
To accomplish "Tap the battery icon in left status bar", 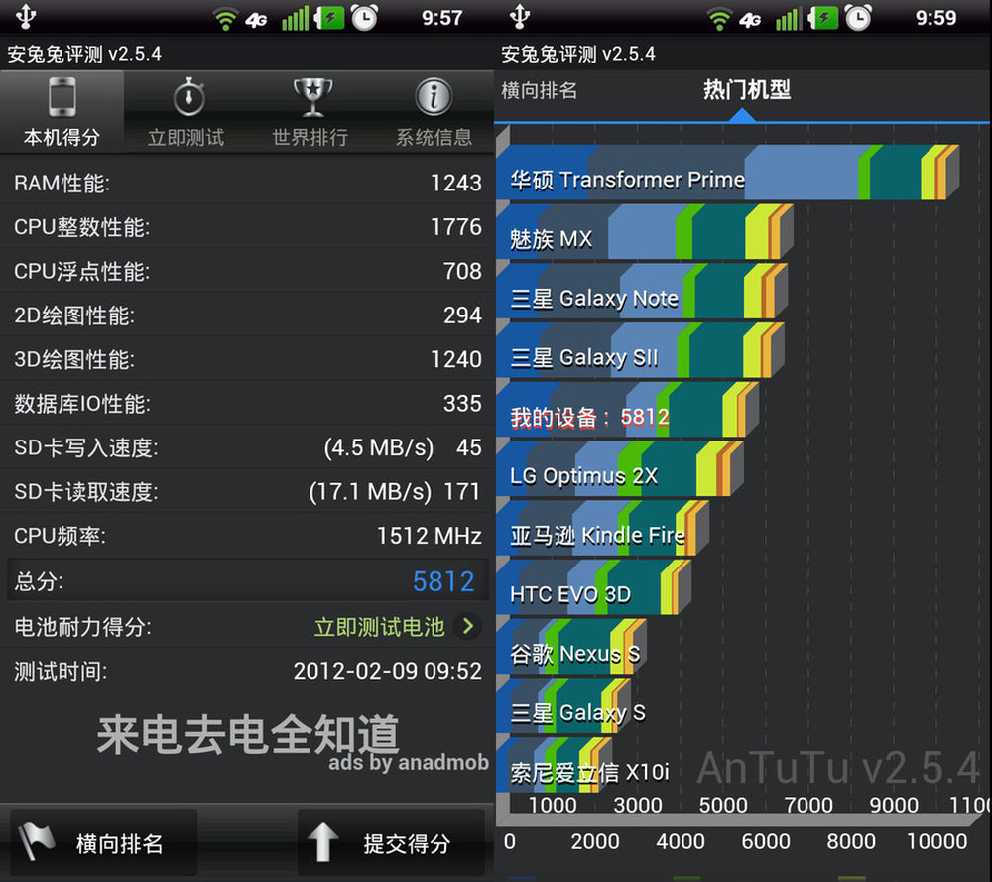I will (x=329, y=18).
